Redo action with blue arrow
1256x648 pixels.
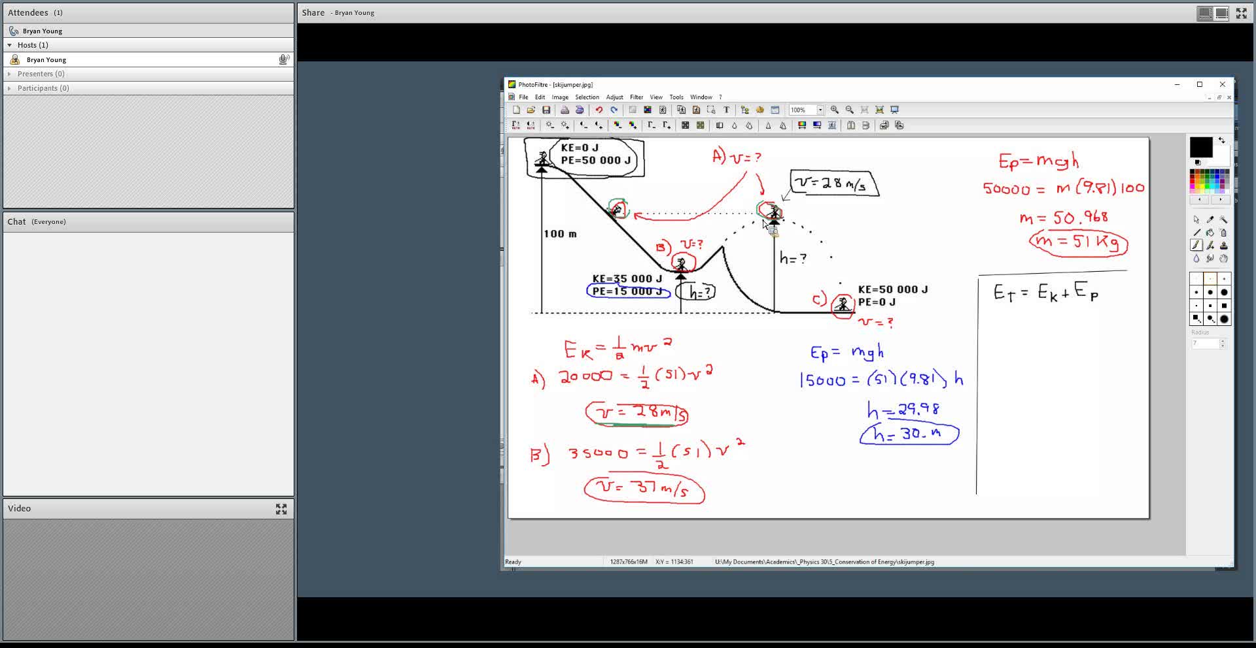click(614, 110)
